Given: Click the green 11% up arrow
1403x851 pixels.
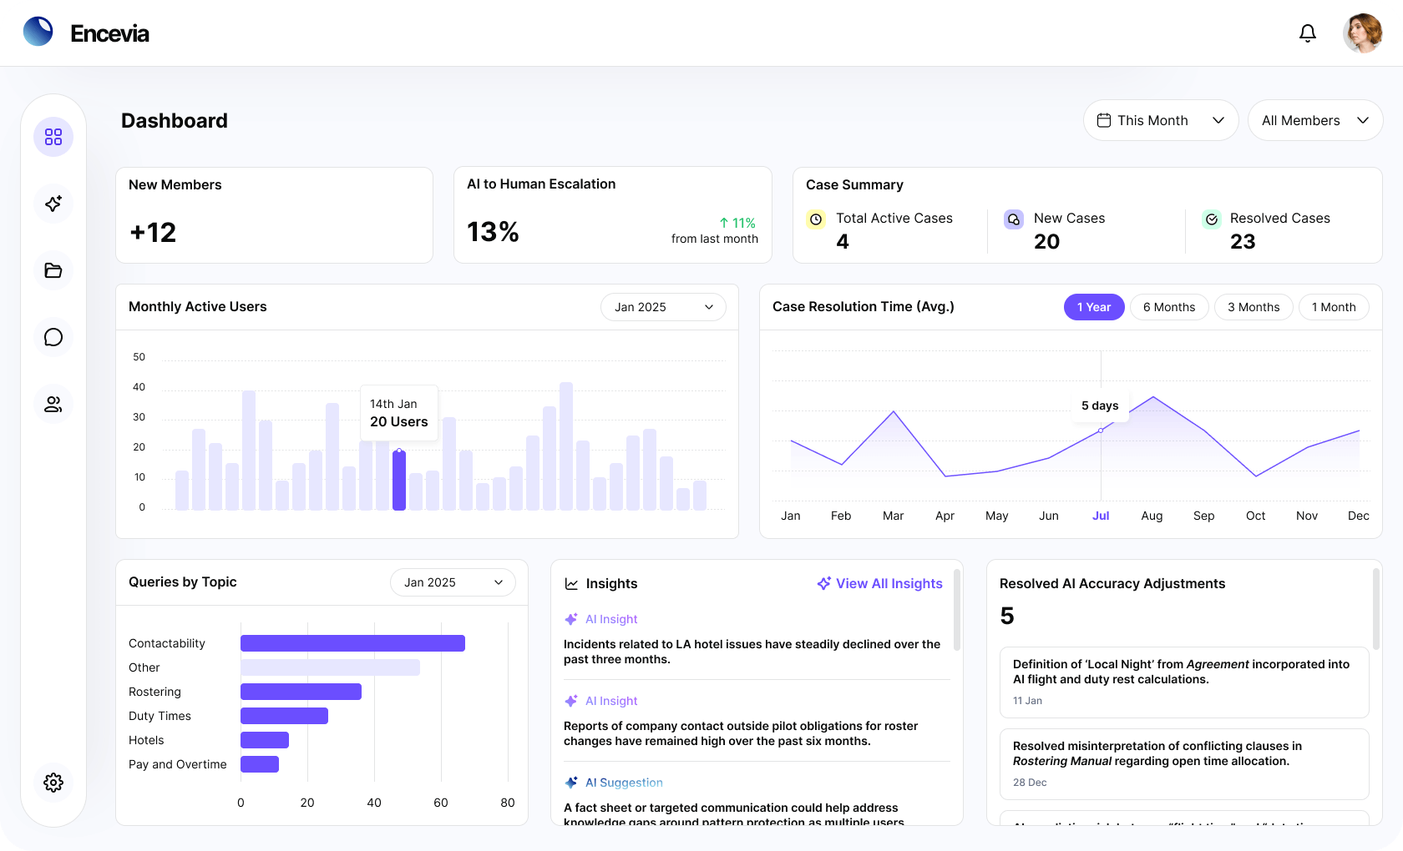Looking at the screenshot, I should [x=723, y=223].
